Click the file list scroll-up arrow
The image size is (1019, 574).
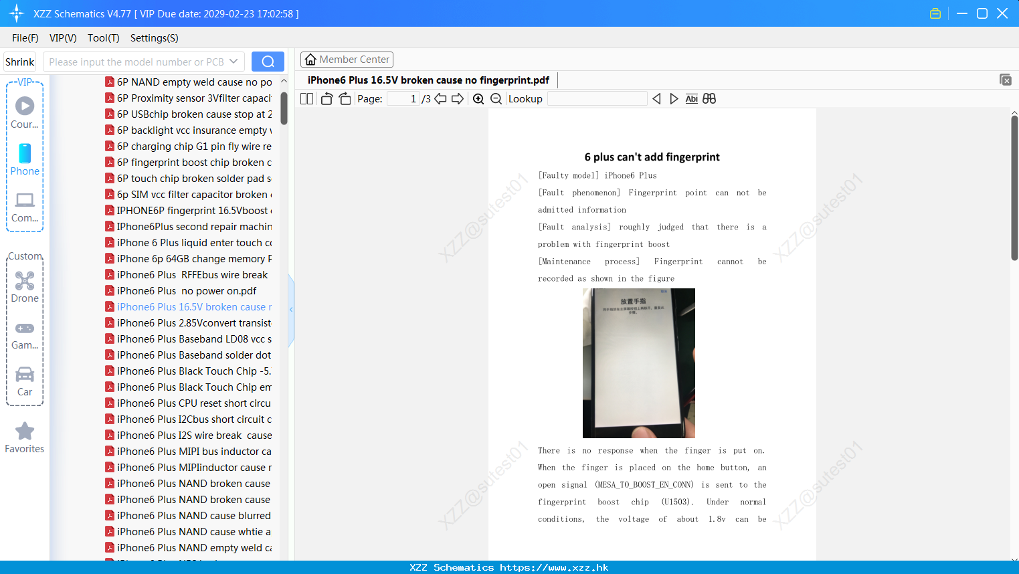(x=284, y=81)
